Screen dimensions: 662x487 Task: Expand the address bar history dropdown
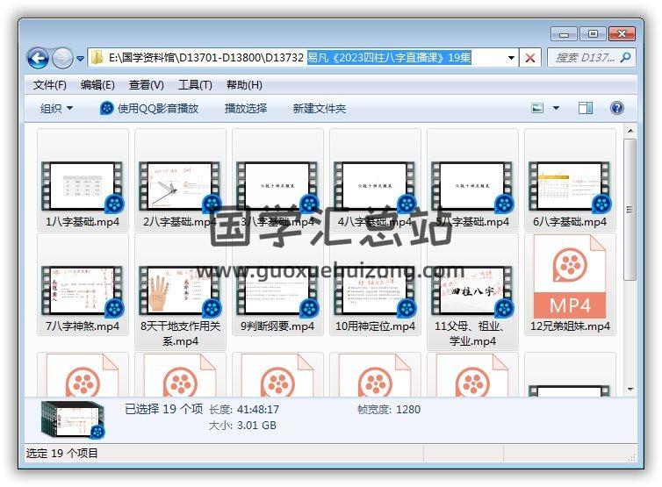pyautogui.click(x=511, y=58)
